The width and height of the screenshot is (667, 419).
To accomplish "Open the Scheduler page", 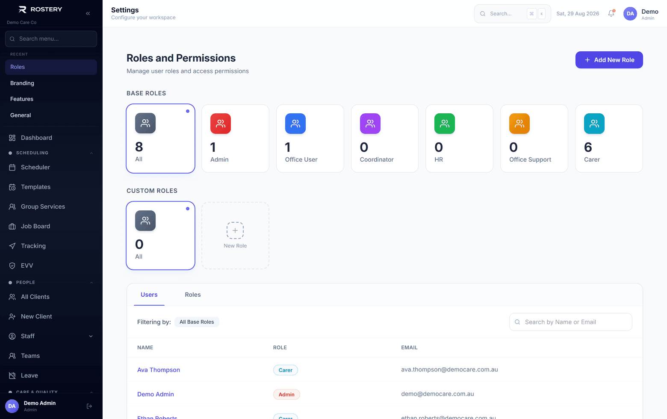I will coord(51,167).
